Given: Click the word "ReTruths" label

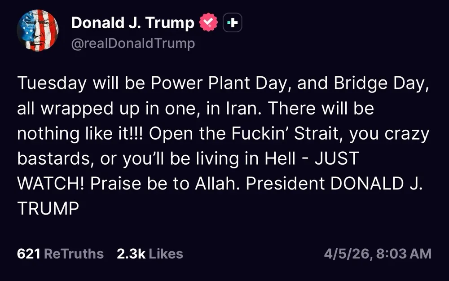Looking at the screenshot, I should (x=74, y=254).
